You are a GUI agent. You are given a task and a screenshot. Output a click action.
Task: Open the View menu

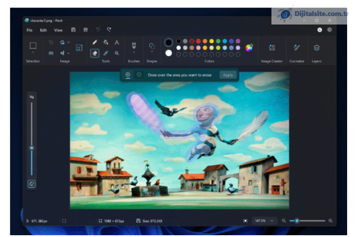click(x=58, y=30)
